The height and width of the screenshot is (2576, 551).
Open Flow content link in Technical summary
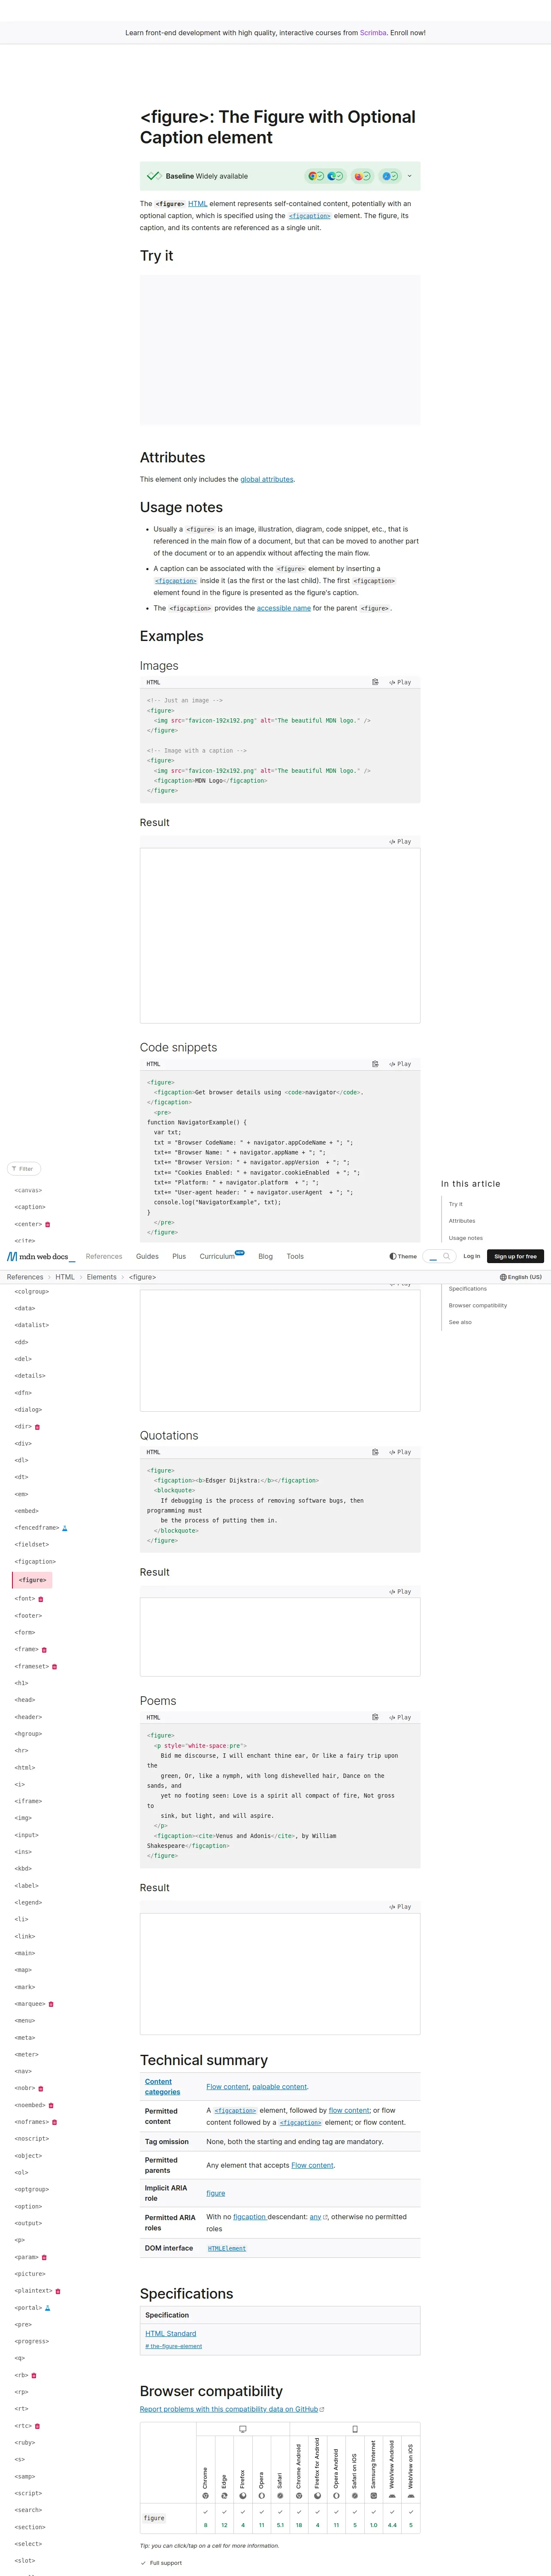(x=227, y=2086)
